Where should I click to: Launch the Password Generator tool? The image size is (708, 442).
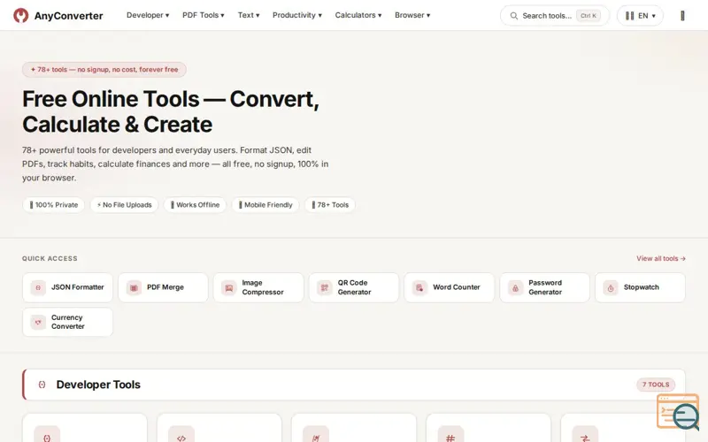pos(544,287)
